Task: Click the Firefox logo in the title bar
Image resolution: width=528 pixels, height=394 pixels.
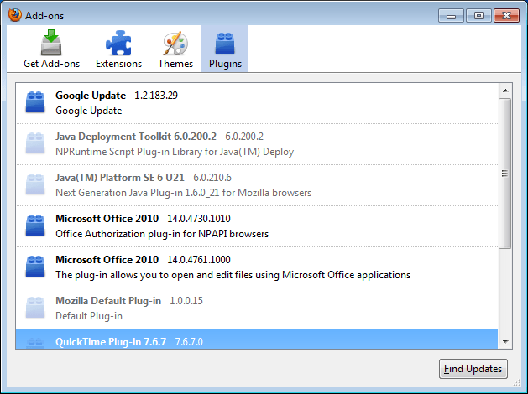Action: tap(15, 15)
